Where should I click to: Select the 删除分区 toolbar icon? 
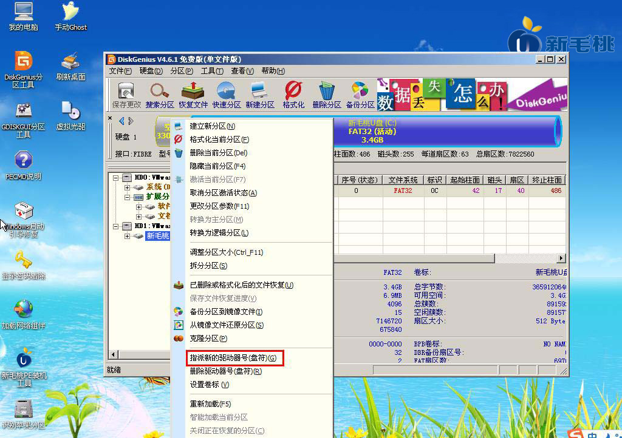pyautogui.click(x=326, y=95)
